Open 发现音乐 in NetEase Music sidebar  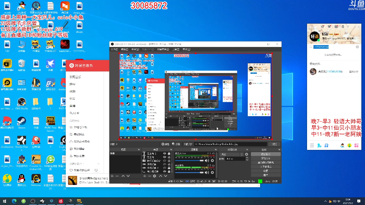pos(75,77)
